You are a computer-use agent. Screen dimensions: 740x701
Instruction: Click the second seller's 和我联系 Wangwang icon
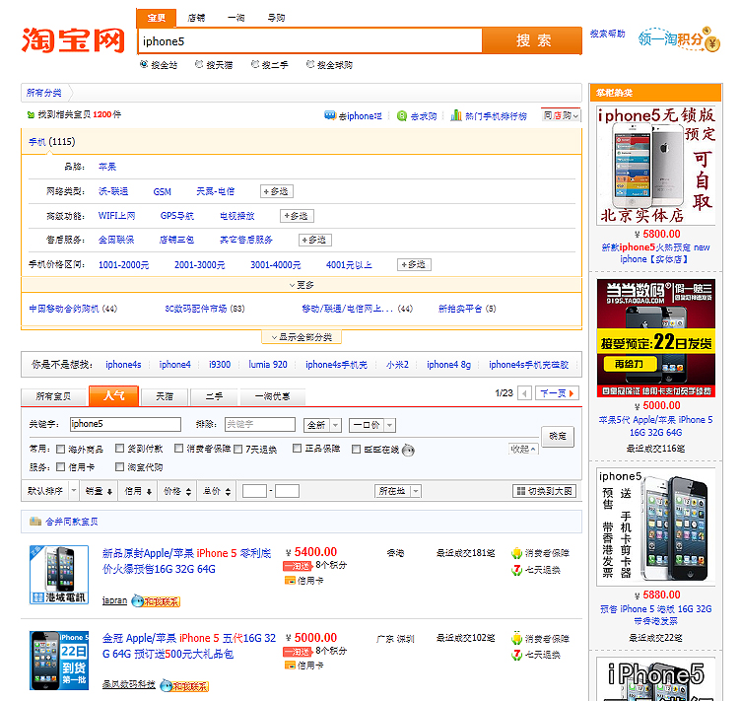pyautogui.click(x=184, y=686)
